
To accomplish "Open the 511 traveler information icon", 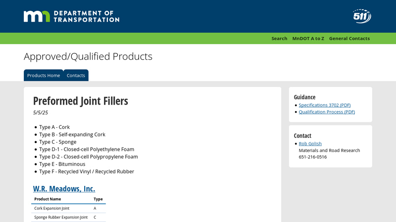I will [361, 16].
